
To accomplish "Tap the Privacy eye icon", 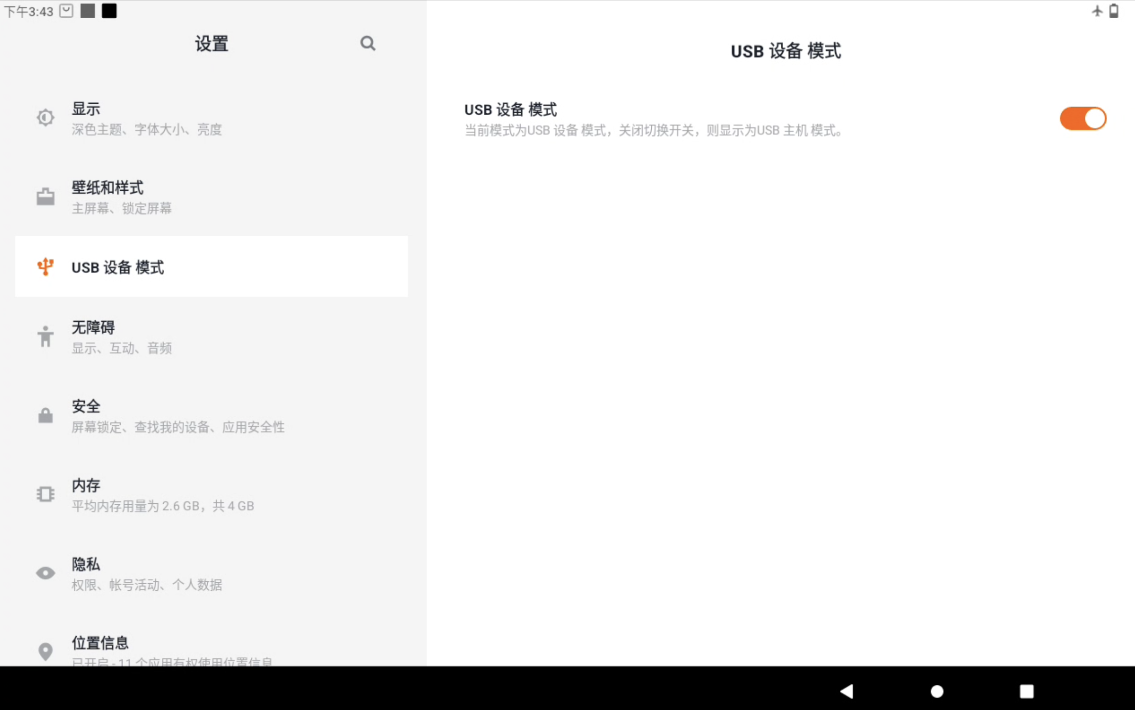I will point(45,573).
